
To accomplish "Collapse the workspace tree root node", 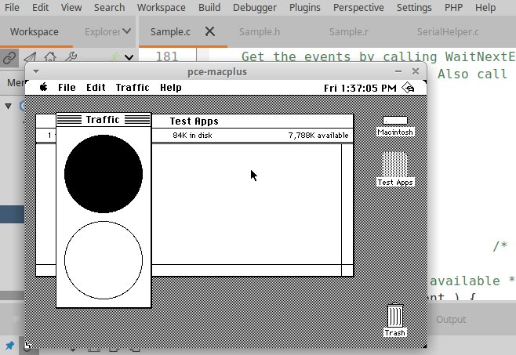I will (8, 106).
